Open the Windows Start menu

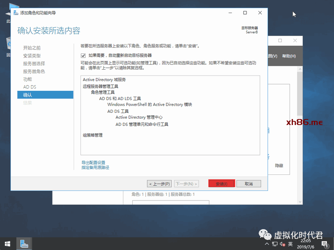point(7,244)
